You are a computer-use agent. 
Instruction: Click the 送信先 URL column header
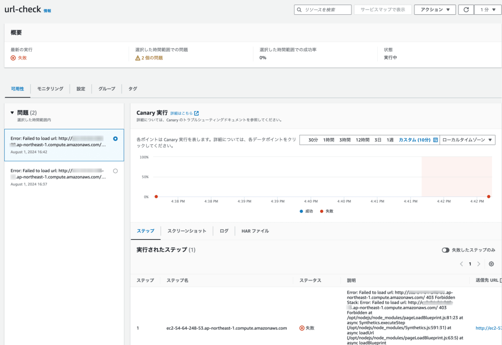[487, 280]
